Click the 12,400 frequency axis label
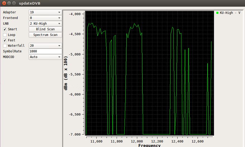 177,141
